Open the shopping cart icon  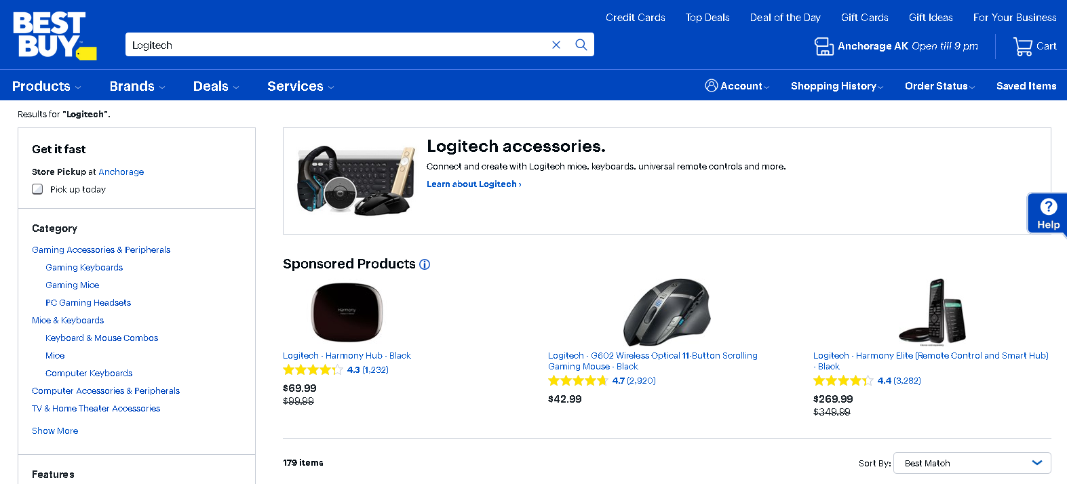(x=1023, y=46)
